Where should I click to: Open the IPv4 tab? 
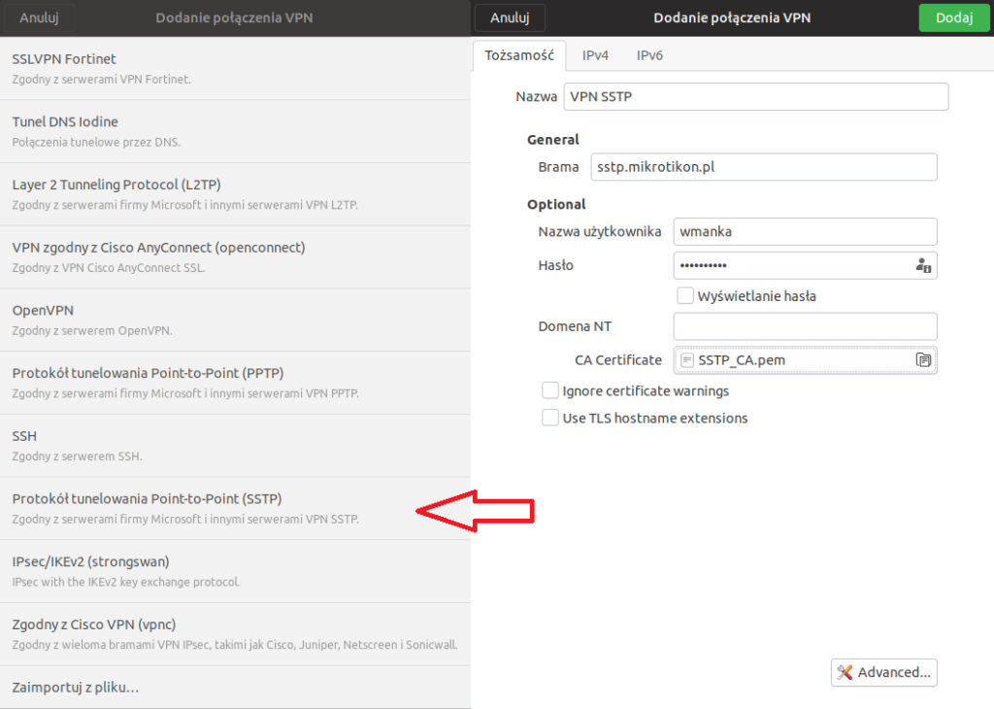(x=595, y=55)
